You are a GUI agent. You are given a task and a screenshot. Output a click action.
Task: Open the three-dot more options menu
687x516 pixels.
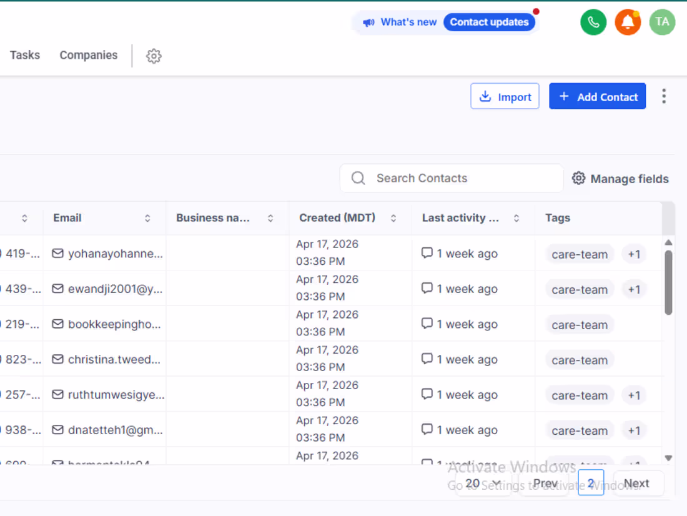[x=664, y=96]
